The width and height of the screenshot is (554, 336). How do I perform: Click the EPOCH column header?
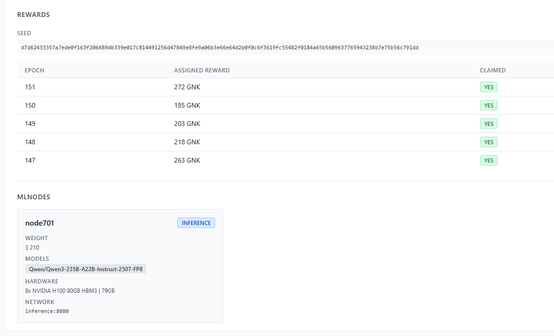point(34,70)
